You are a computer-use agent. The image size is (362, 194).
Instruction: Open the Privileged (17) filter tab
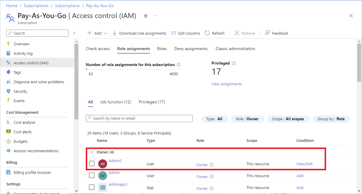point(152,102)
